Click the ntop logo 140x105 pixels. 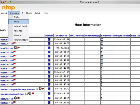coord(8,8)
